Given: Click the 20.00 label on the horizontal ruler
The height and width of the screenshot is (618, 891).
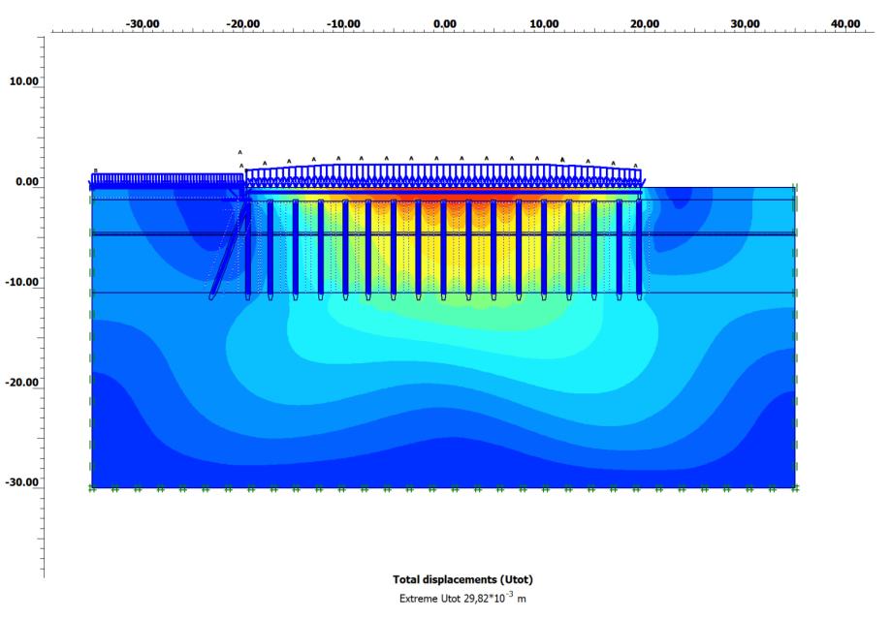Looking at the screenshot, I should 645,24.
